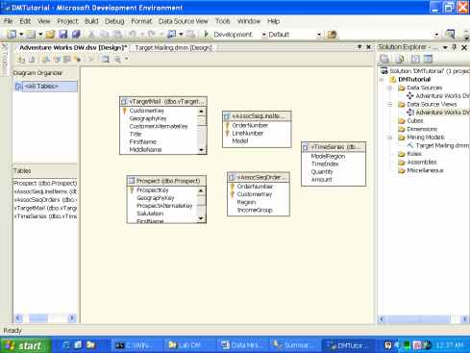Open the Data Source View menu
Screen dimensions: 470x353
coord(183,21)
